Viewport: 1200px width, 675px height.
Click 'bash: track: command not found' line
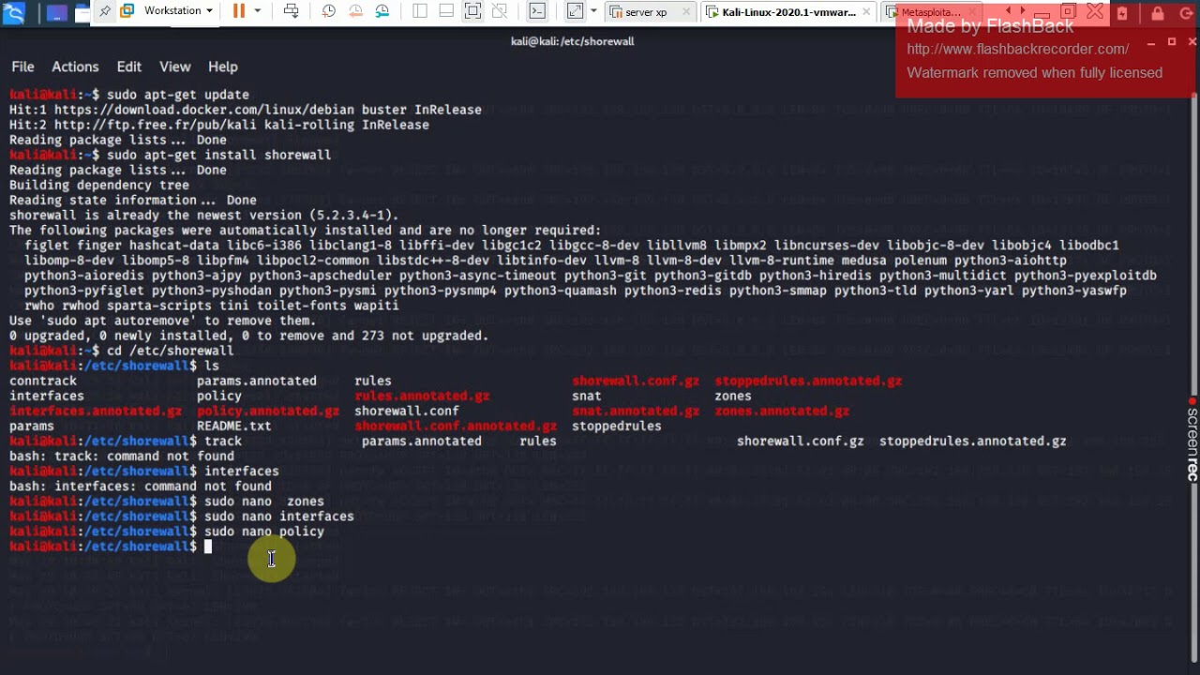click(122, 456)
